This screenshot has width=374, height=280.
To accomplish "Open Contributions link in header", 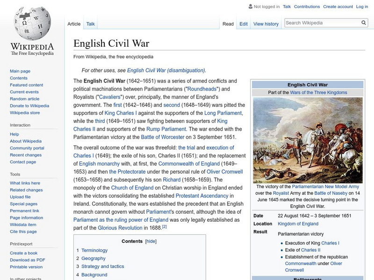I will [x=307, y=7].
